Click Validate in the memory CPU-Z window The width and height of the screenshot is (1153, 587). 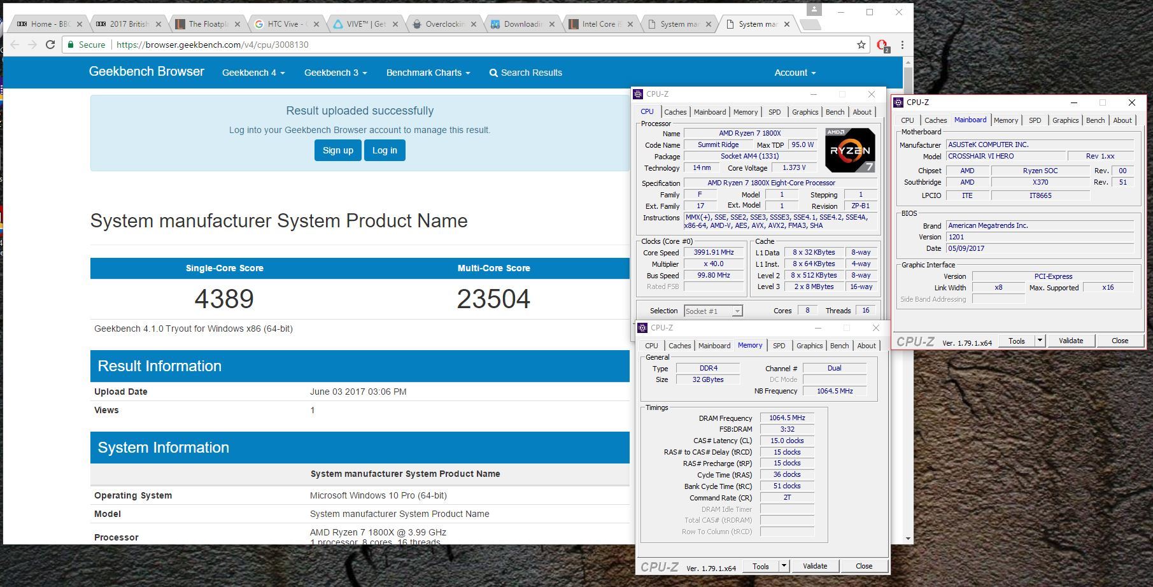815,566
